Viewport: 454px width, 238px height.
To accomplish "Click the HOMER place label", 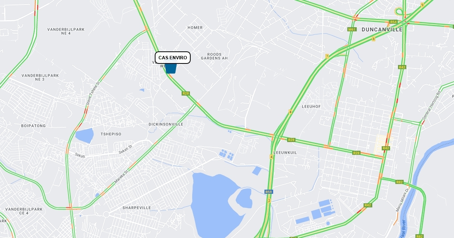I will (x=195, y=28).
